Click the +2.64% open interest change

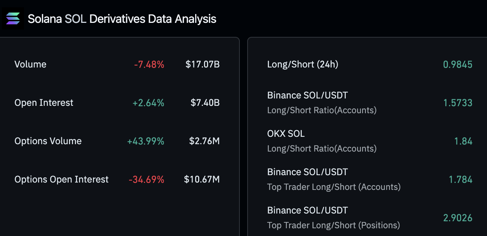148,103
